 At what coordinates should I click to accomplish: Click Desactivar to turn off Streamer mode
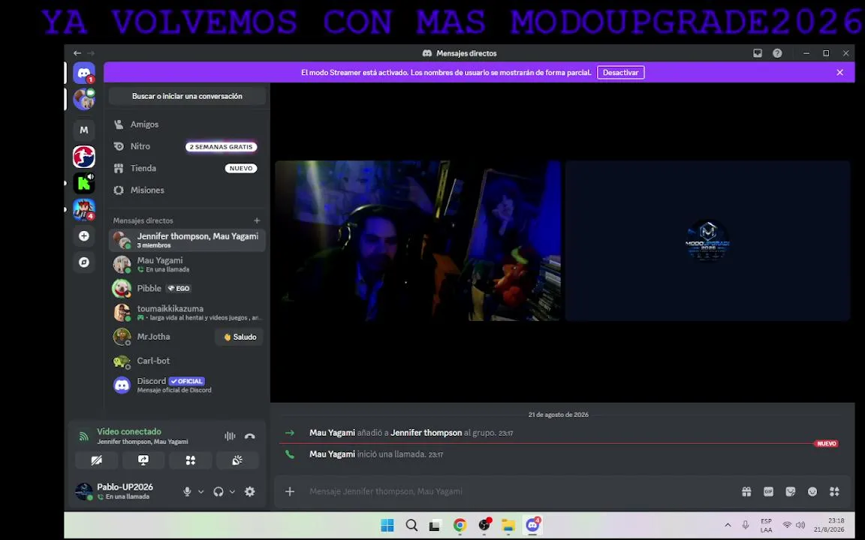point(621,73)
